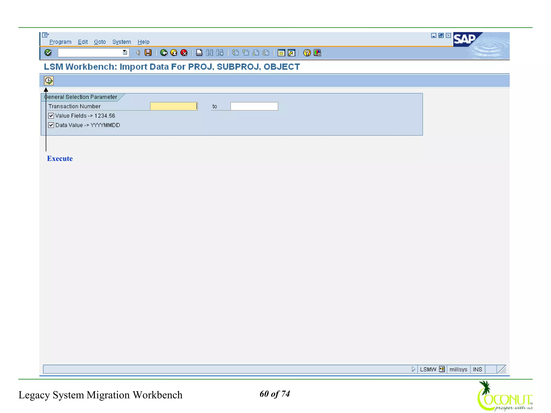Collapse the command field arrow
Image resolution: width=551 pixels, height=413 pixels.
coord(138,53)
